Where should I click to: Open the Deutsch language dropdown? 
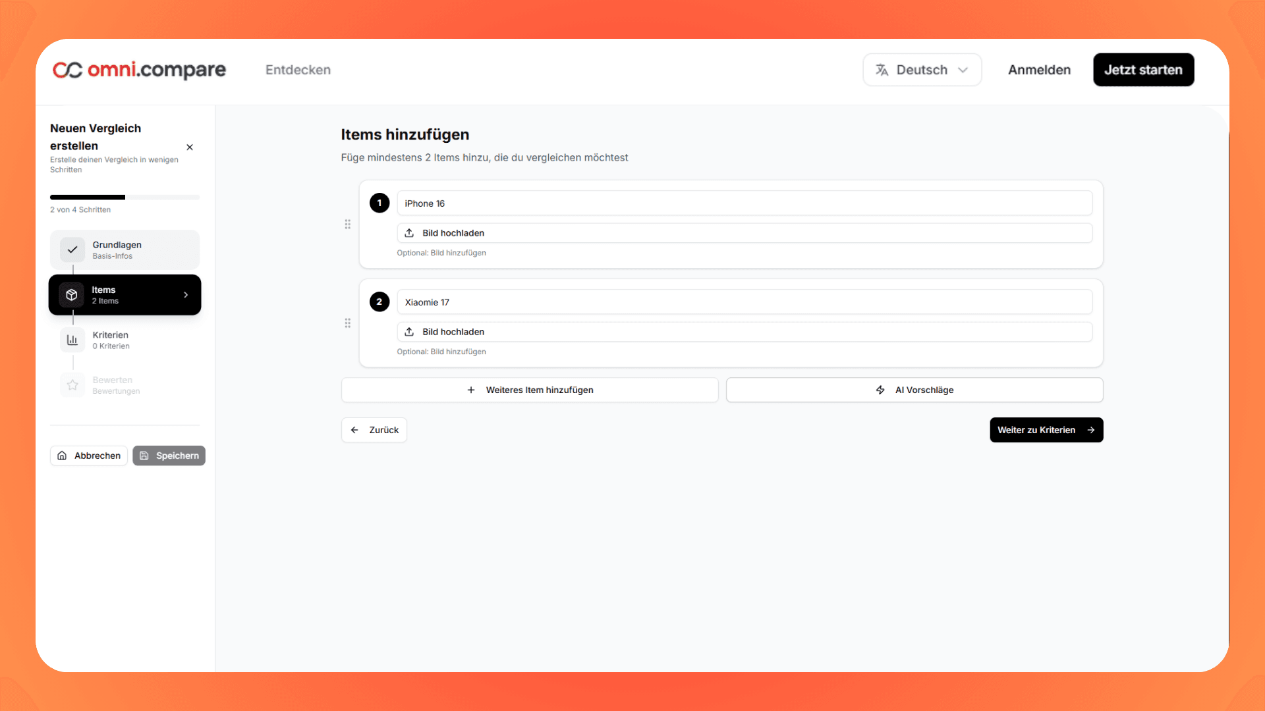point(922,69)
